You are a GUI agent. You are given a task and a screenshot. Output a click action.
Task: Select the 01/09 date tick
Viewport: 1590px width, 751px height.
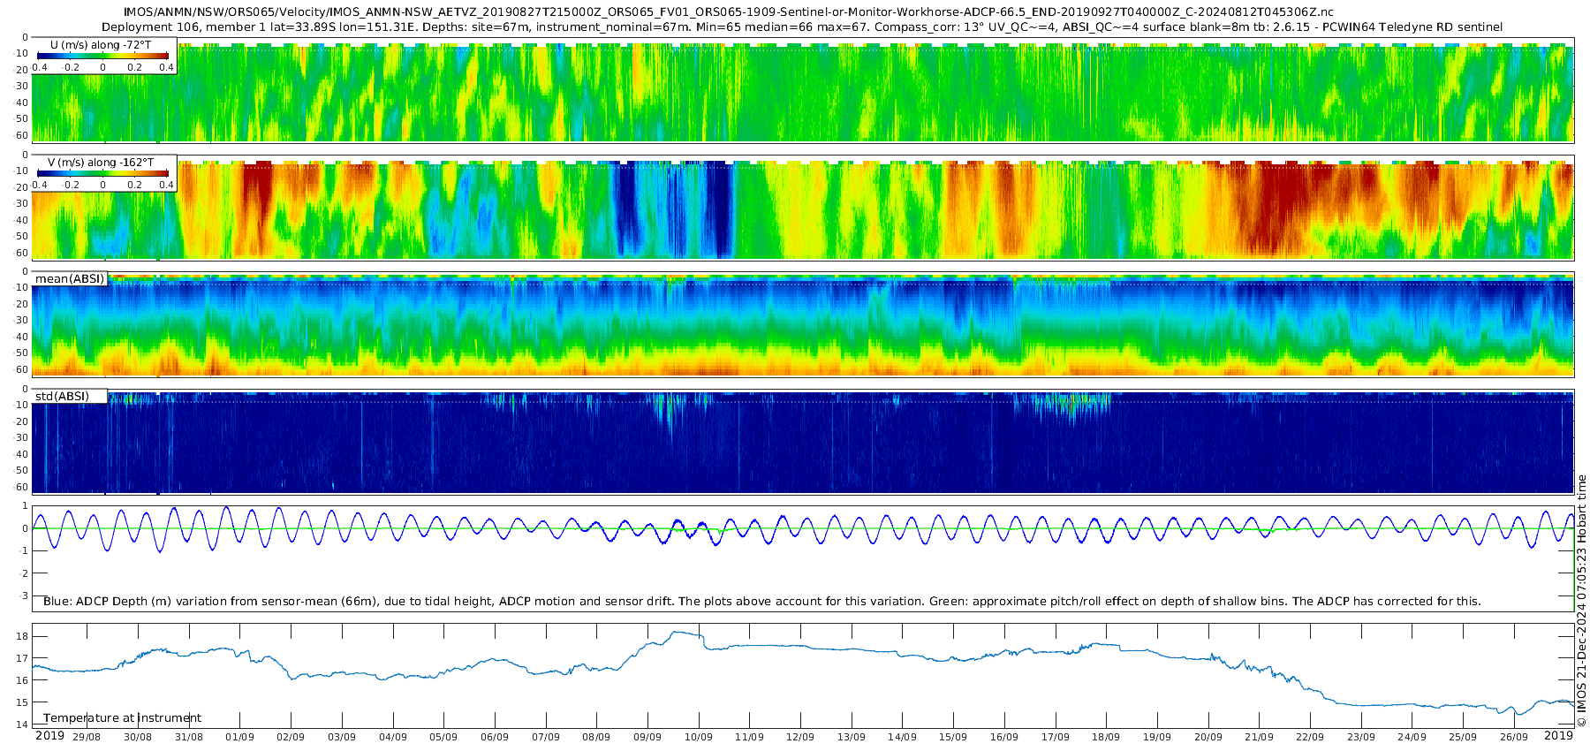[x=239, y=738]
